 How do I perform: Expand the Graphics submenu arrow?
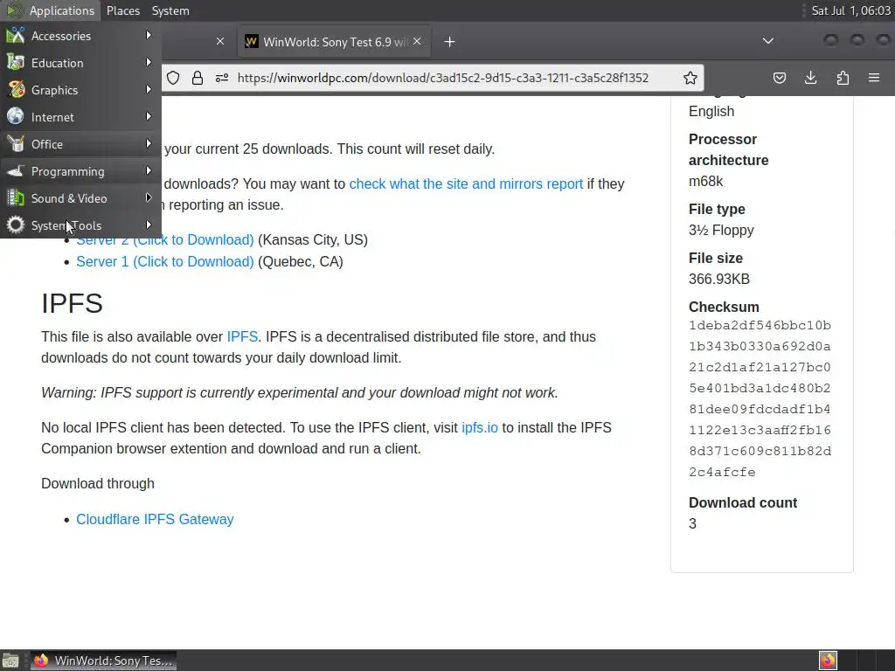(149, 90)
